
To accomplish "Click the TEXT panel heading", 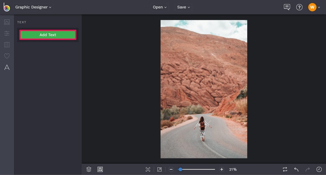I will point(22,22).
